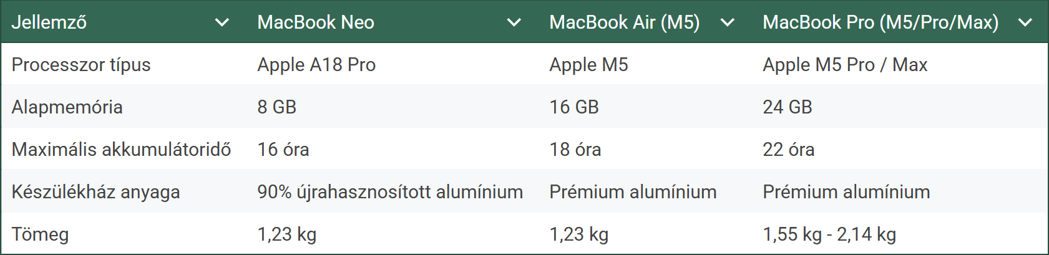Select the Készülékház anyaga row label
Viewport: 1049px width, 255px height.
click(x=95, y=192)
